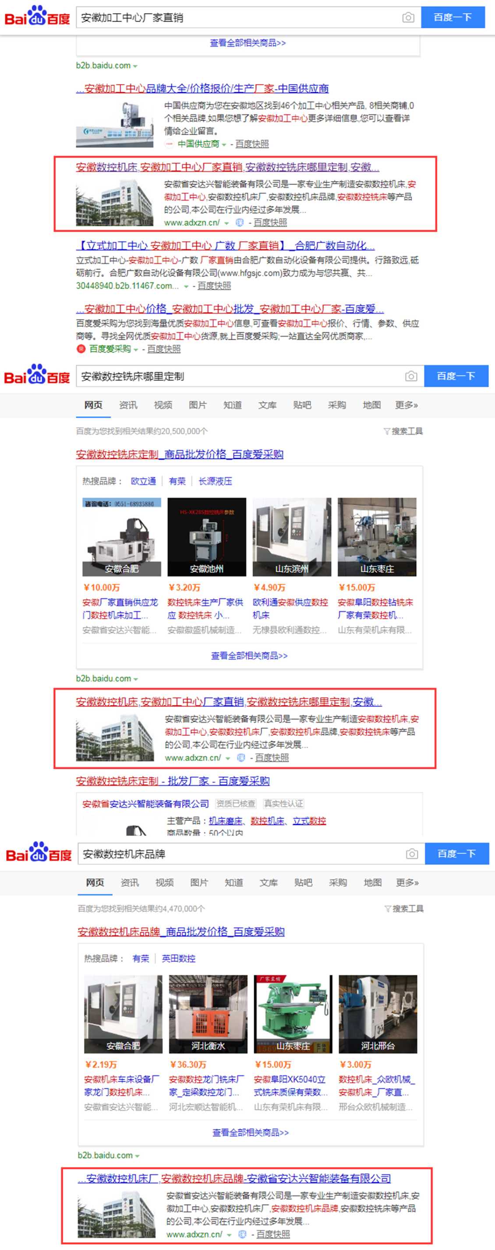495x1250 pixels.
Task: Click 欧立通 hot brand link
Action: 144,481
